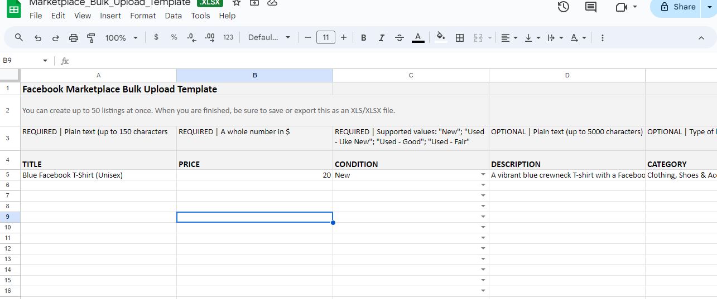Click the DESCRIPTION header cell
The width and height of the screenshot is (717, 299).
[x=567, y=160]
